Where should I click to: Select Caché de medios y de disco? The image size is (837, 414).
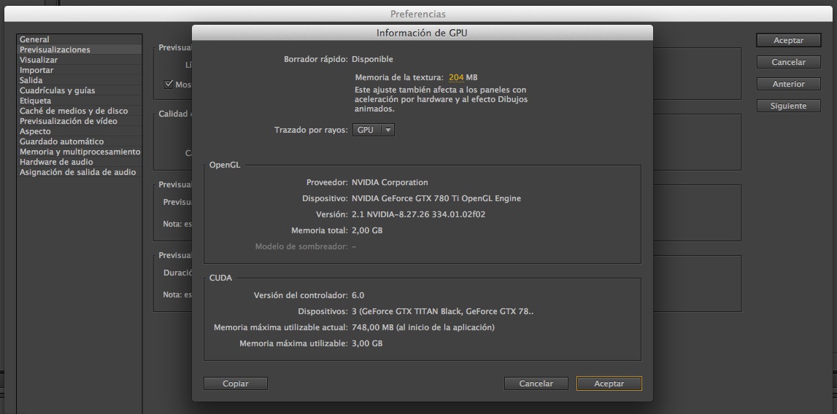[80, 111]
